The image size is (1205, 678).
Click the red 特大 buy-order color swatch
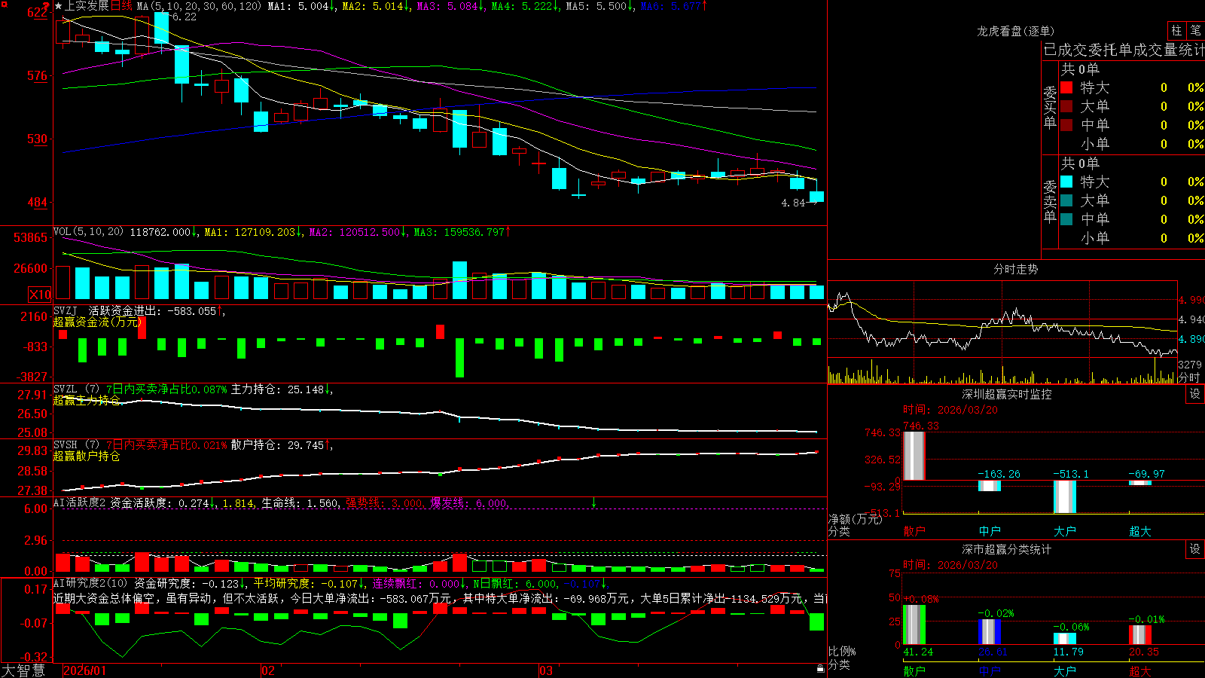point(1066,87)
